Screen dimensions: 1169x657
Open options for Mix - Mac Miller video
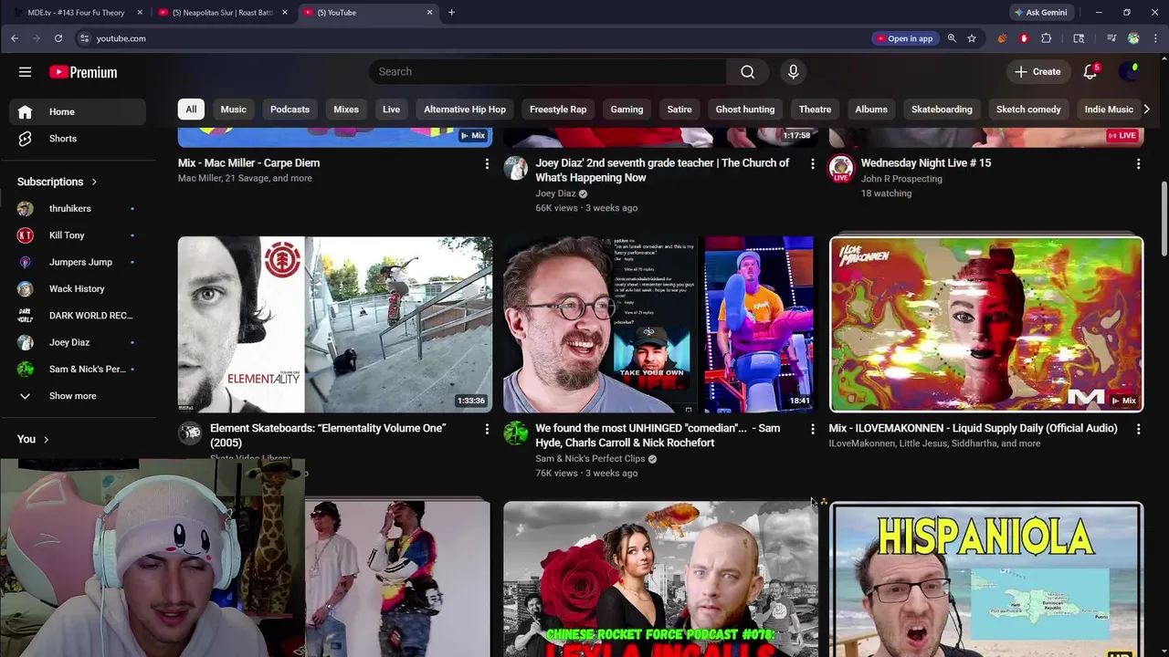487,164
